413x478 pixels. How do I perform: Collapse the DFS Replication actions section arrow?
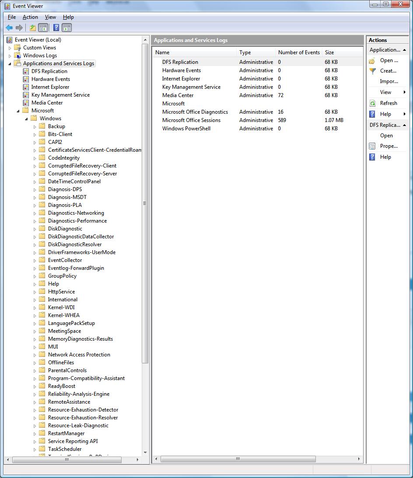pos(404,125)
